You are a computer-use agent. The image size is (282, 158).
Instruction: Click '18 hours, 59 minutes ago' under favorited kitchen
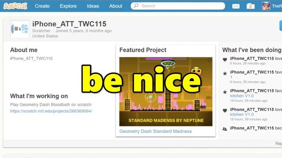tap(249, 101)
